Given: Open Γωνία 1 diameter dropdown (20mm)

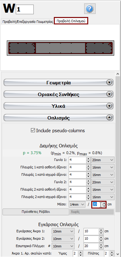Looking at the screenshot, I should tap(103, 160).
